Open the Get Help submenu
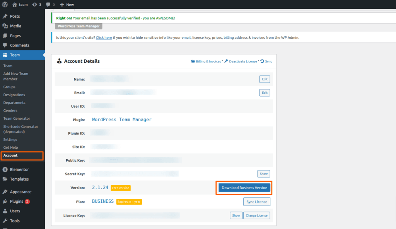This screenshot has width=396, height=229. [10, 147]
